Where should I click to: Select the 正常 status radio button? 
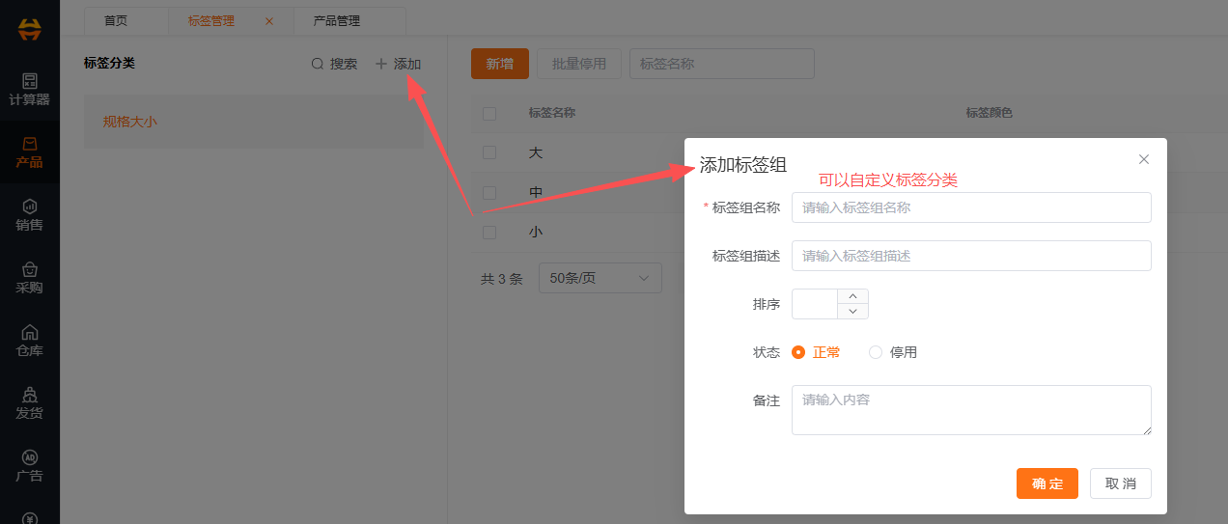(798, 352)
